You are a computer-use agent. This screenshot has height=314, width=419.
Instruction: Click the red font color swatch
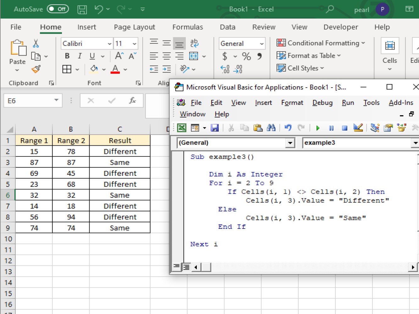pos(115,69)
